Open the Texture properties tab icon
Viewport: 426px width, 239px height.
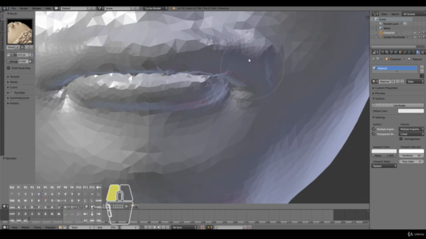422,52
